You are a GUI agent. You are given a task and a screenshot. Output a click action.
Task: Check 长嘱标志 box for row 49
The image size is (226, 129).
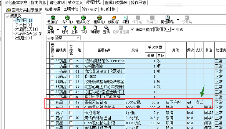tap(52, 118)
